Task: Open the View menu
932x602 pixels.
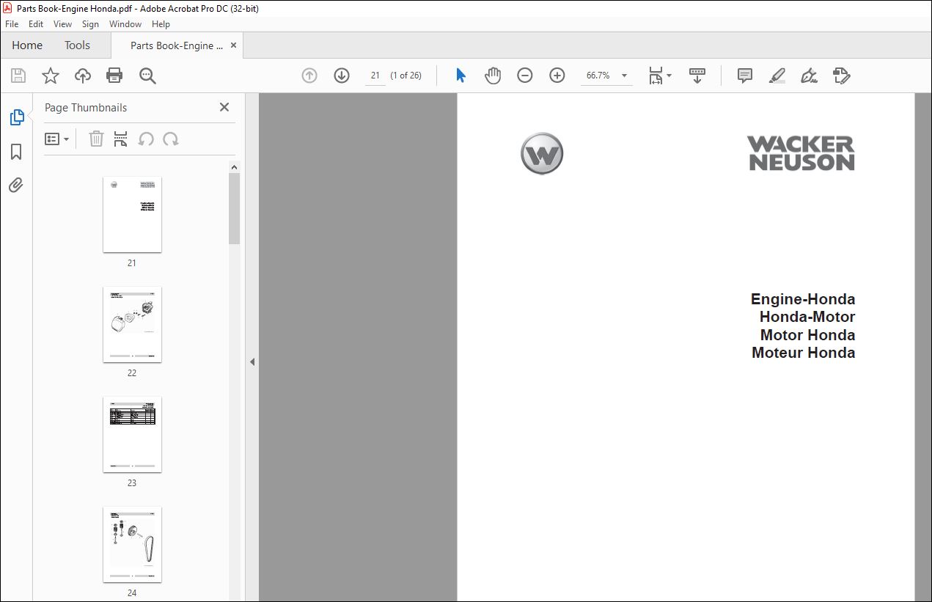Action: point(63,24)
